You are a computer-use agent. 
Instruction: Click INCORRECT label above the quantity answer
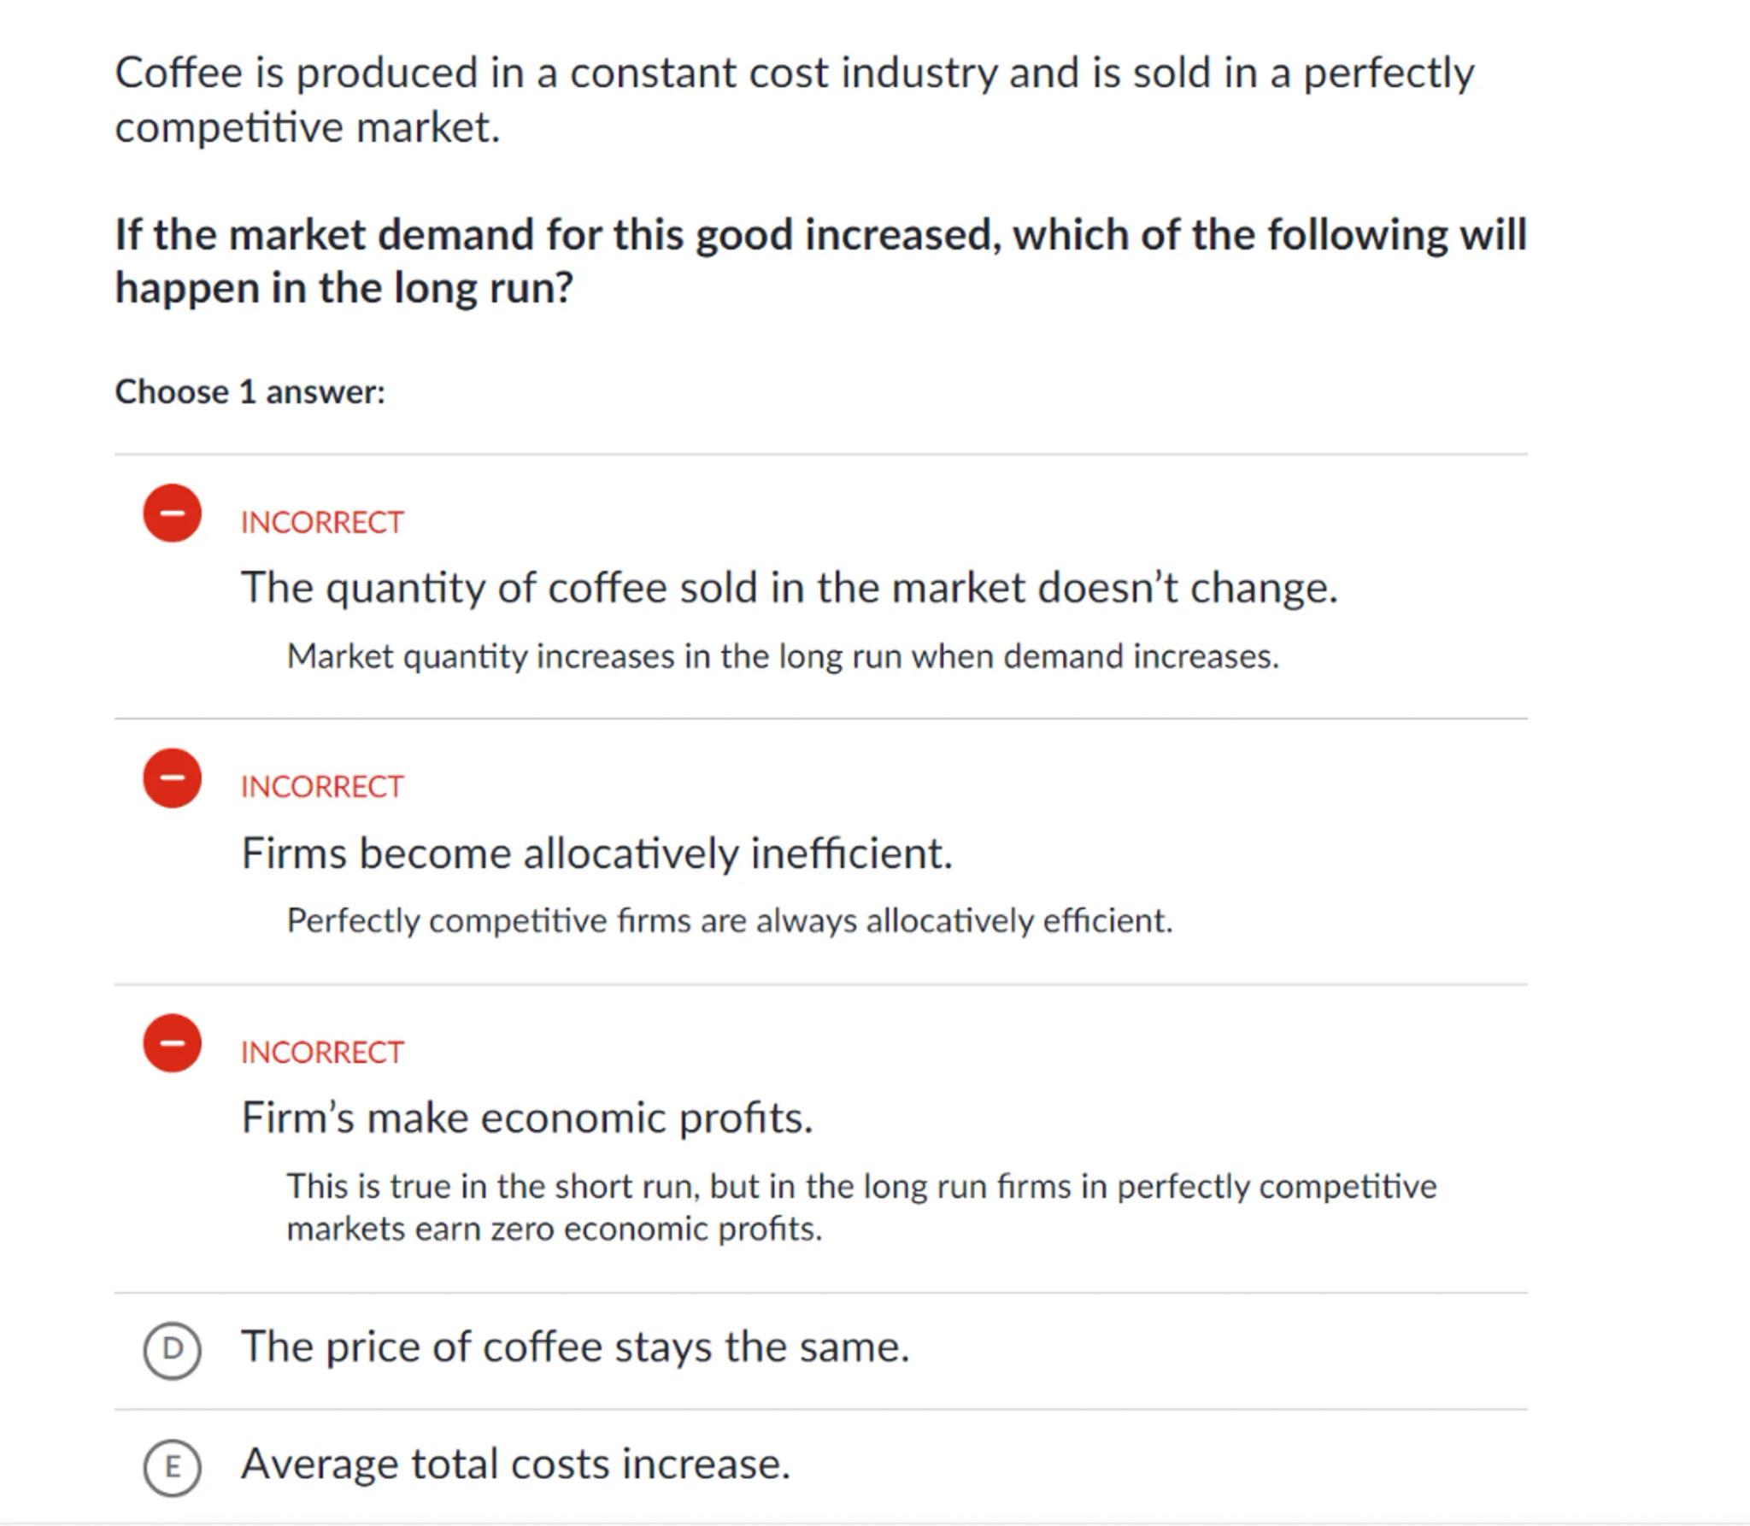(322, 522)
